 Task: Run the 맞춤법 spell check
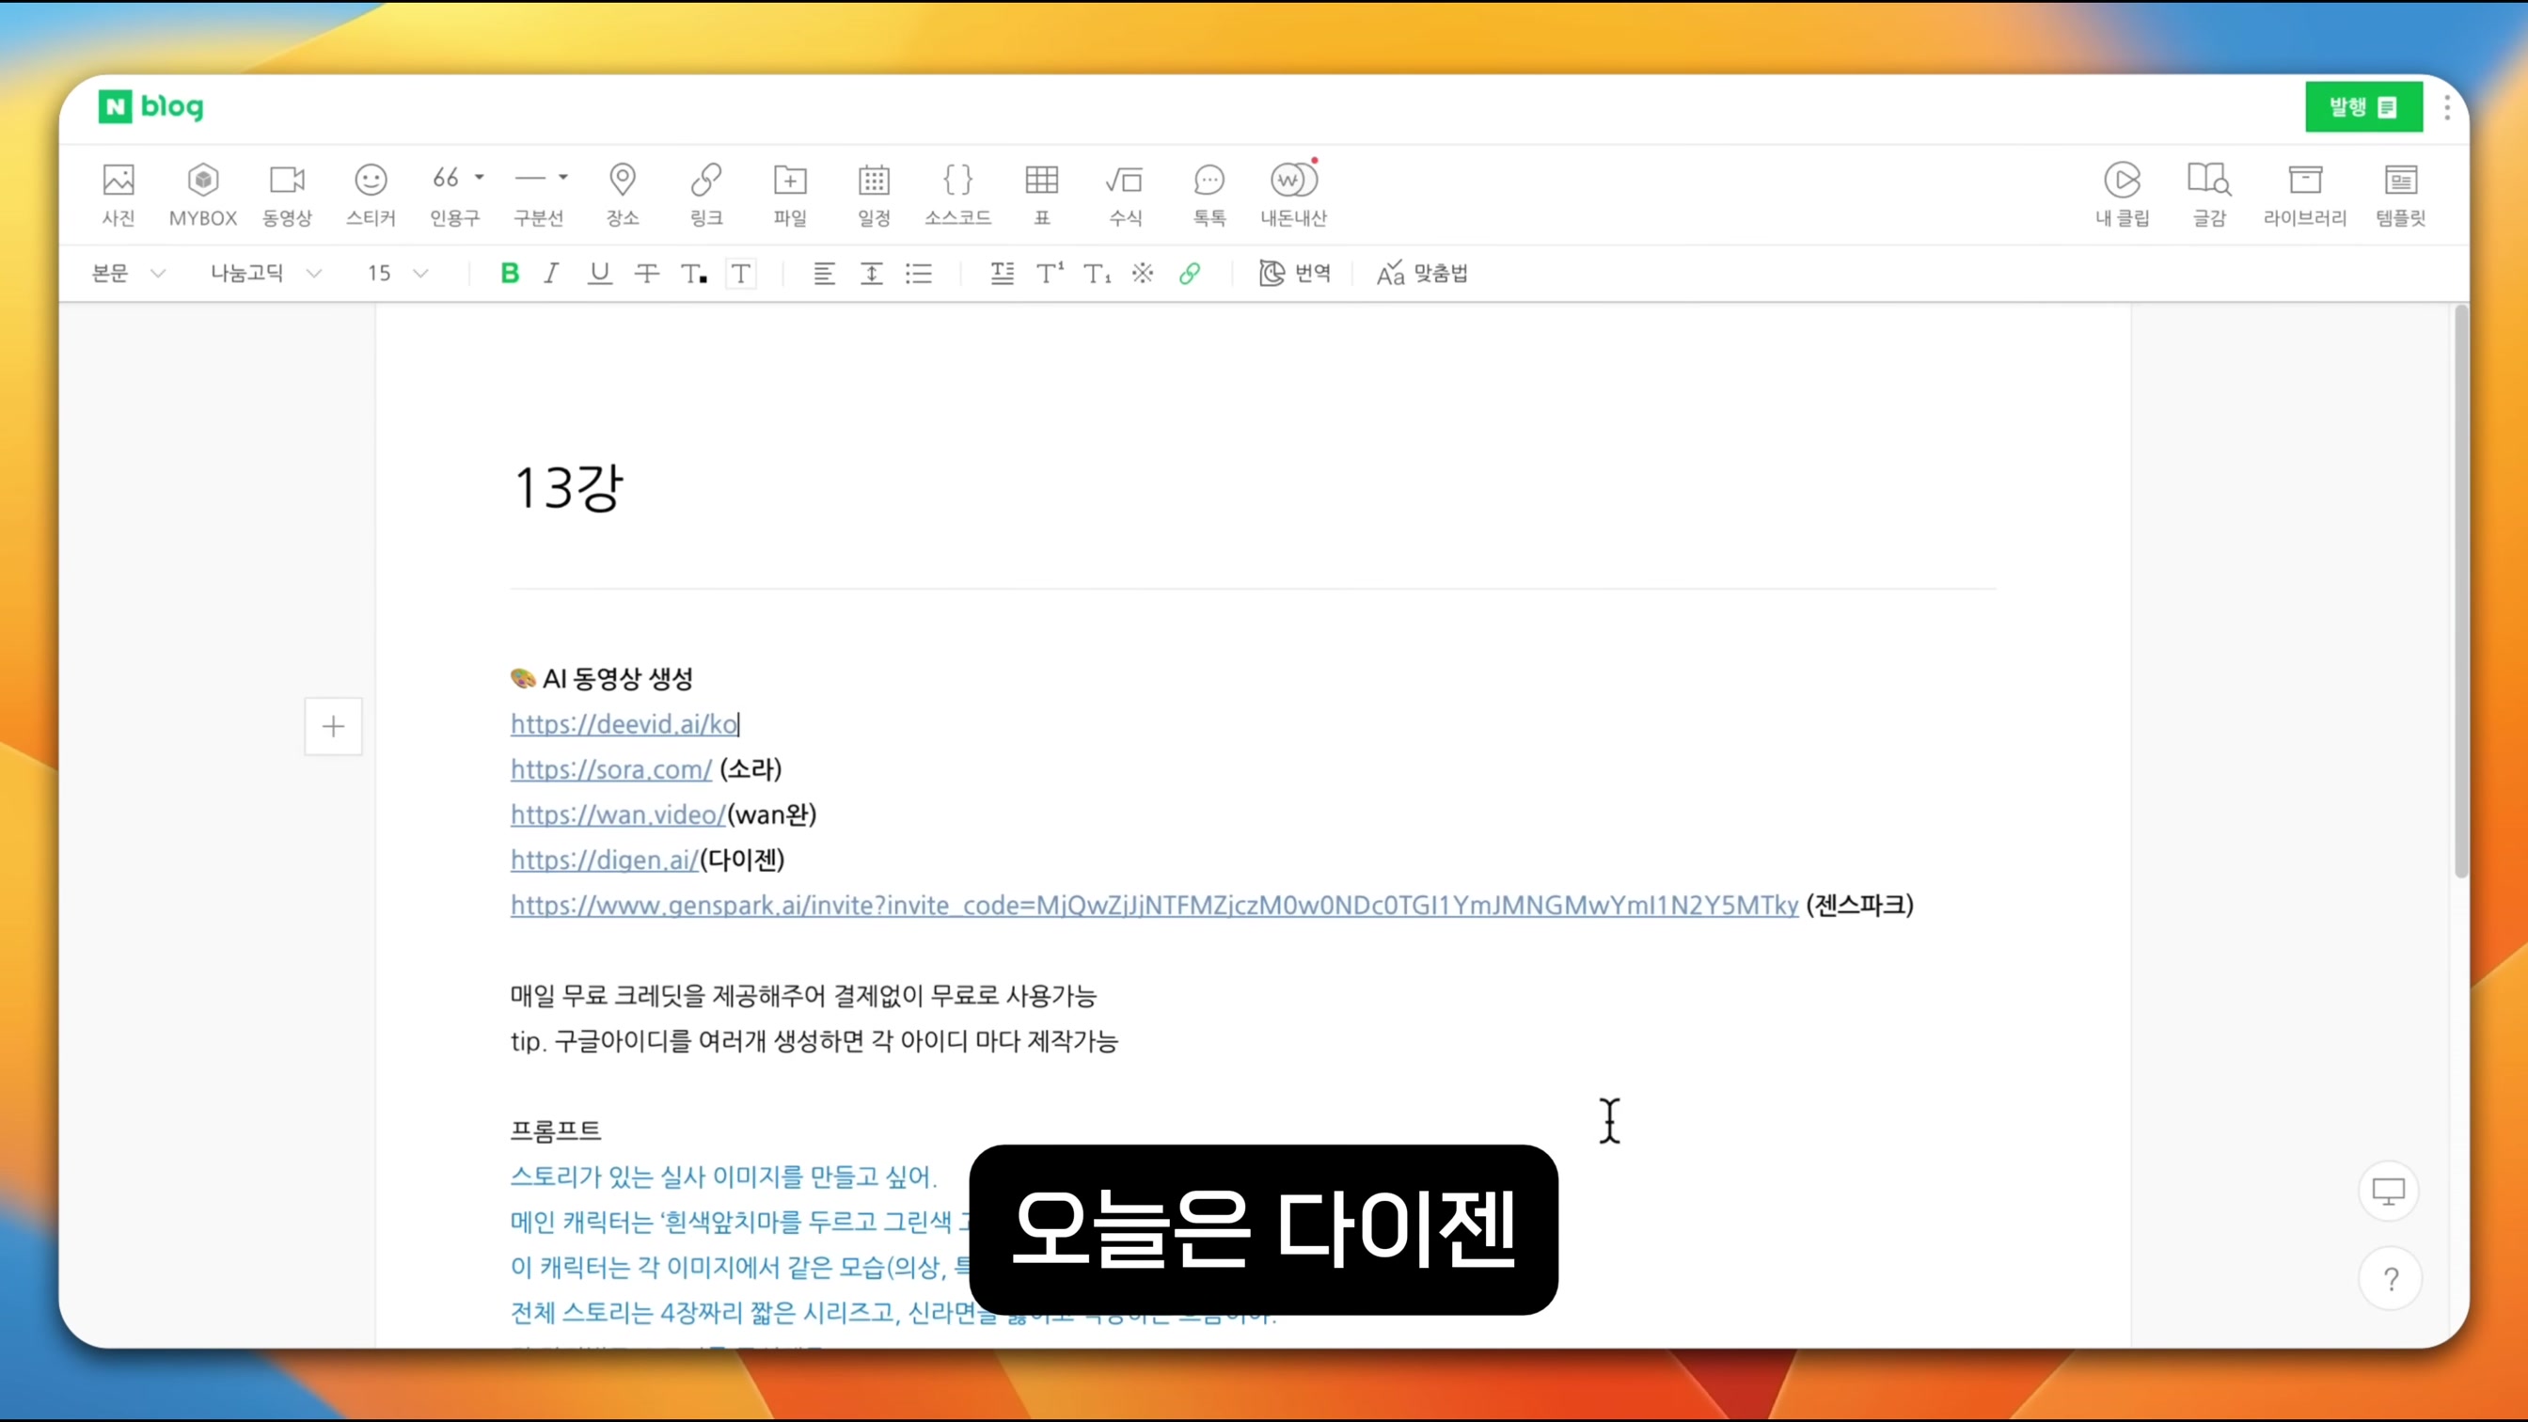[1422, 273]
